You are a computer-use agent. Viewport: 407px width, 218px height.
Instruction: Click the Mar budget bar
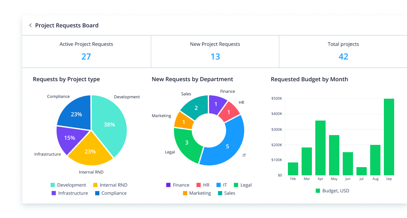point(307,161)
